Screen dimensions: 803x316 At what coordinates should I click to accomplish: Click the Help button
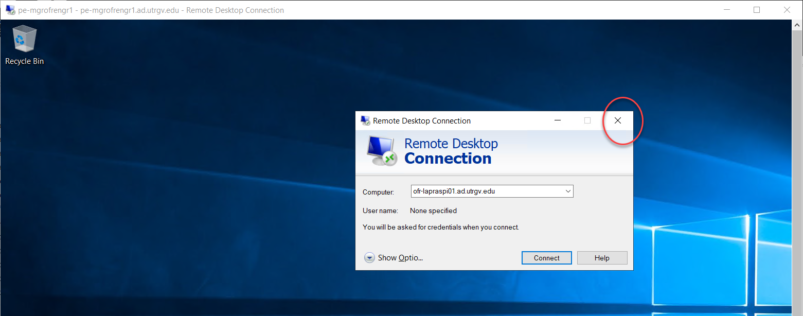click(x=602, y=258)
